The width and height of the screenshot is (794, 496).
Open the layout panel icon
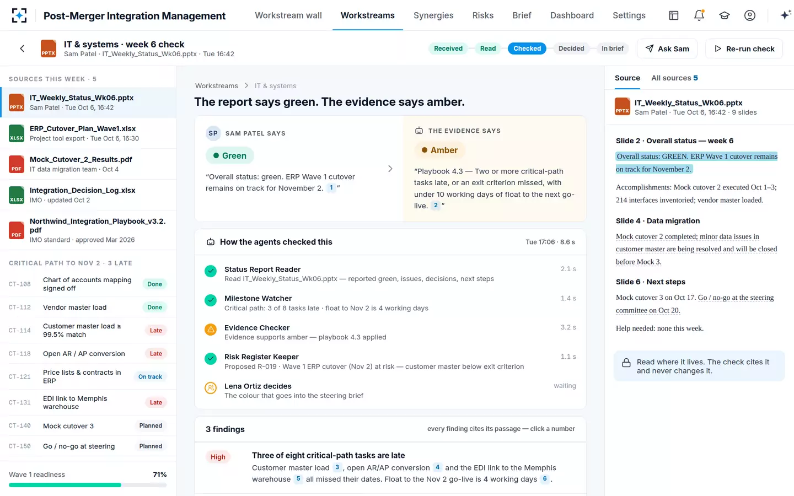[x=674, y=15]
